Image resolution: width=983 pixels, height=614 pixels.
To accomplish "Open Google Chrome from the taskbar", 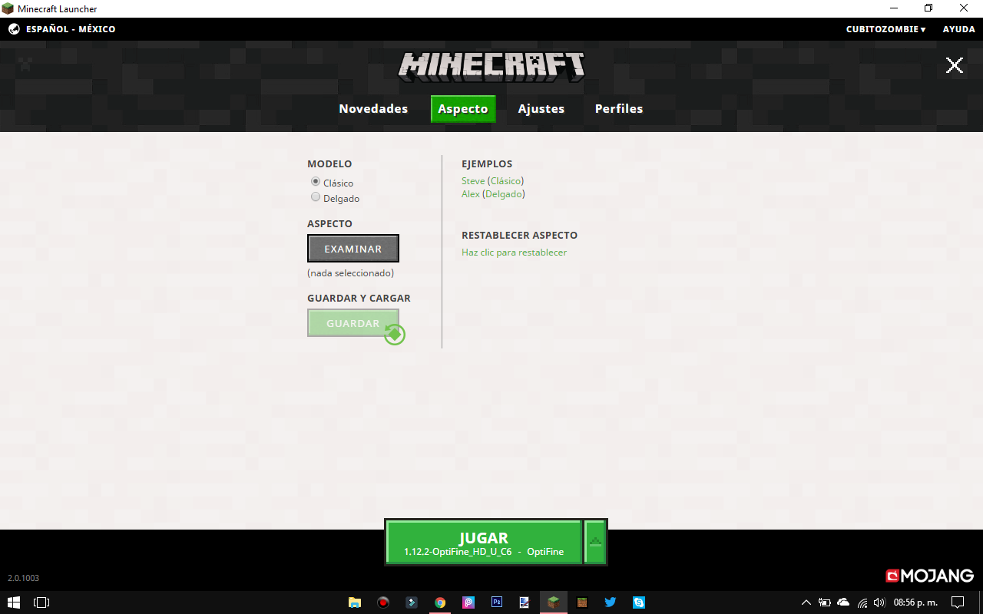I will pos(440,602).
